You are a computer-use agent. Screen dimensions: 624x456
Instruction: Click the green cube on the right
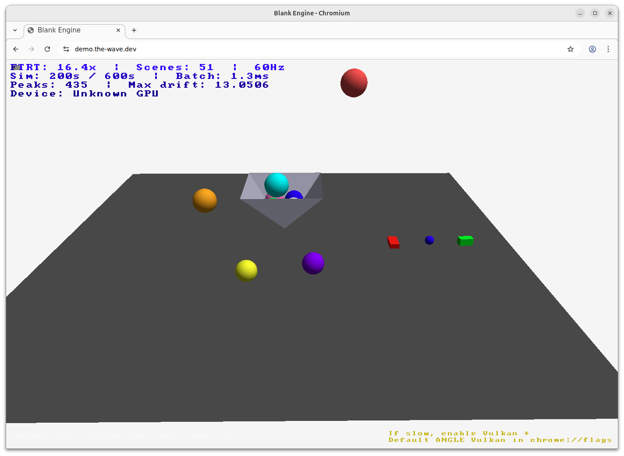pos(465,240)
